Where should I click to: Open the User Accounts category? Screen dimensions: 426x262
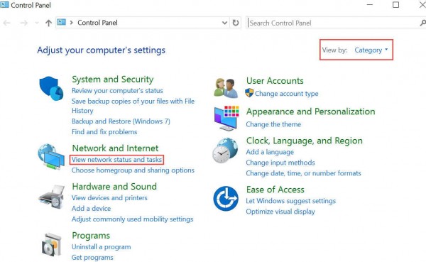coord(275,81)
